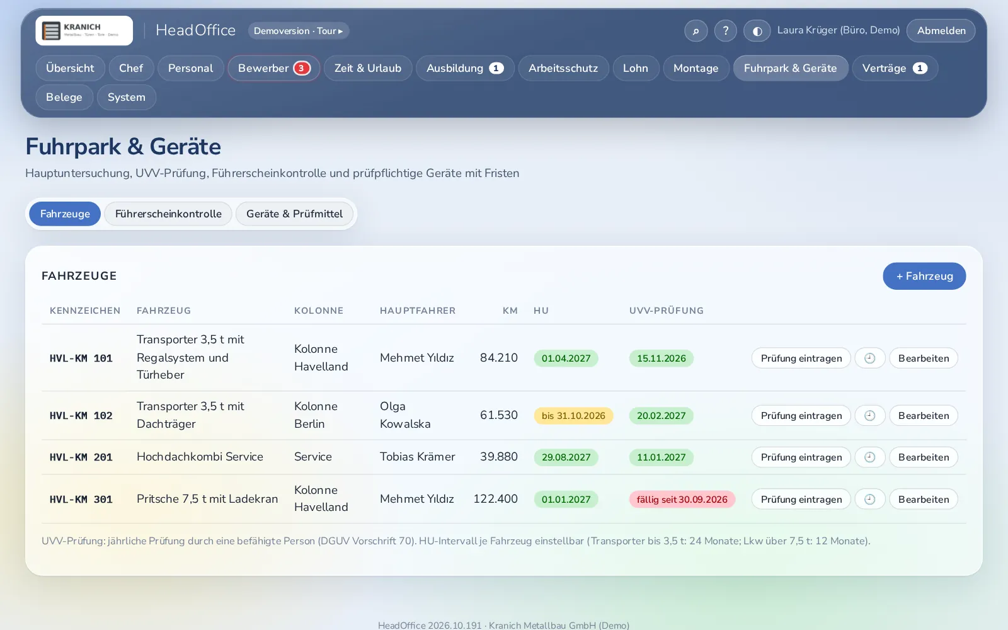Click Prüfung eintragen for HVL-KM 102

click(x=801, y=415)
